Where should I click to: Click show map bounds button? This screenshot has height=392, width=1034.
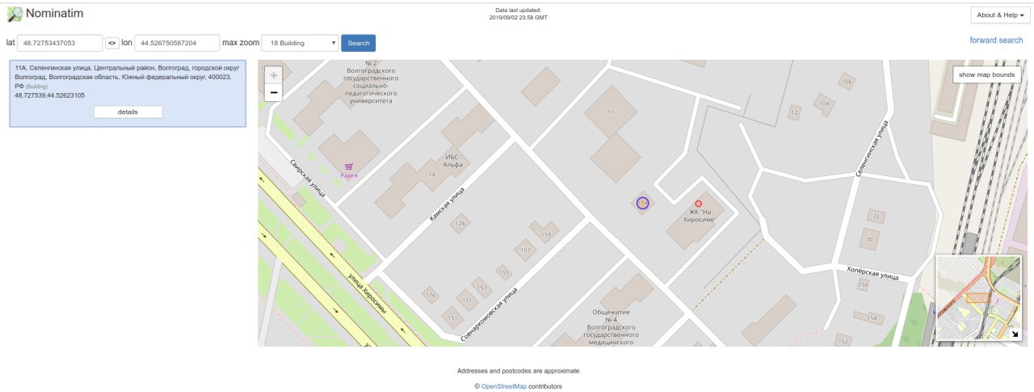987,74
